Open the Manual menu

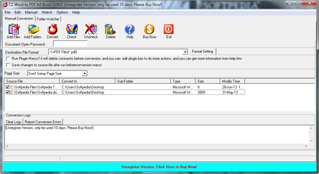click(x=31, y=12)
